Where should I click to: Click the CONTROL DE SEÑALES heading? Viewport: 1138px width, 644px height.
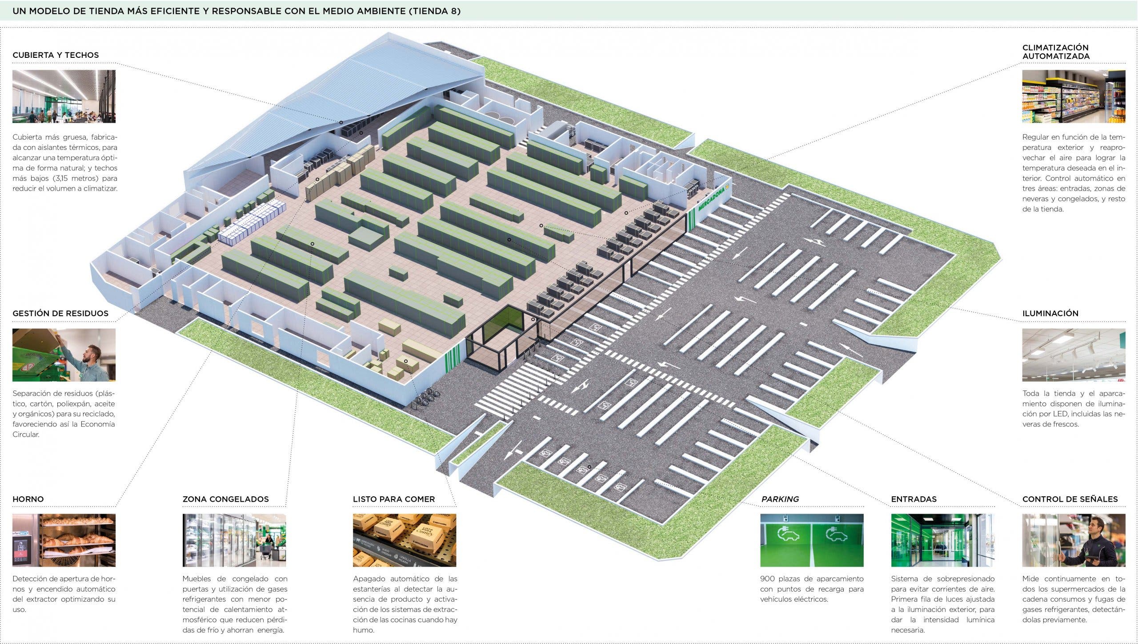click(1070, 499)
